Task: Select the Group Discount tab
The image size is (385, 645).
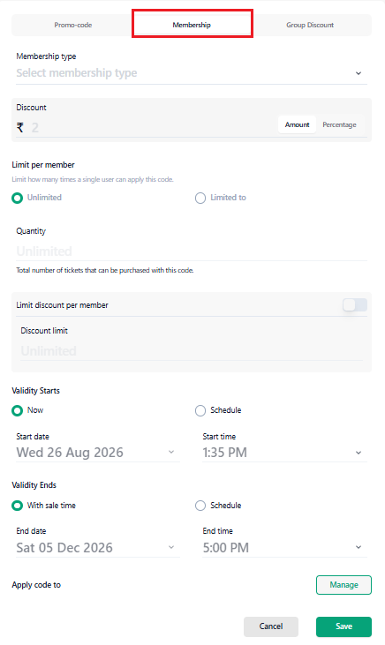Action: pyautogui.click(x=310, y=25)
